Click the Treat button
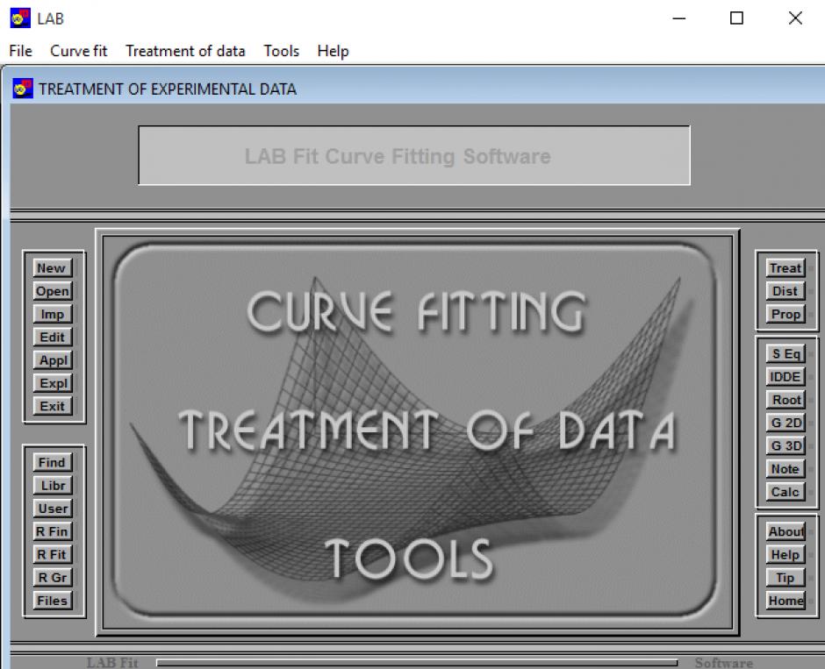This screenshot has height=669, width=825. tap(786, 268)
